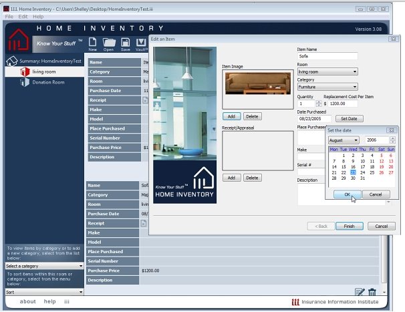The image size is (405, 312).
Task: Open the File menu
Action: (x=9, y=16)
